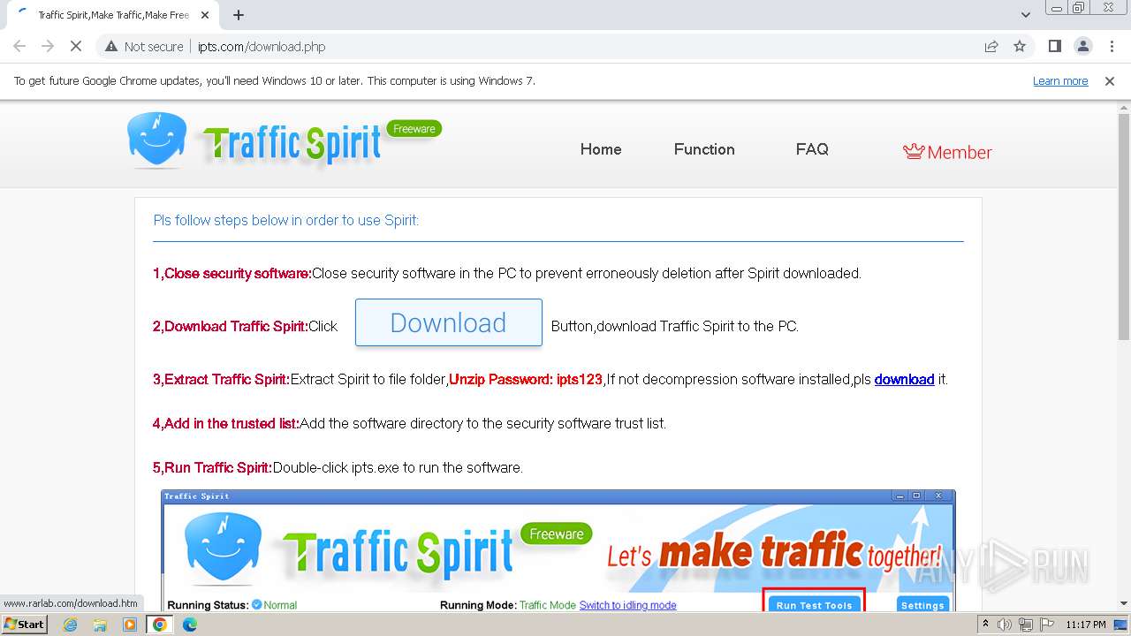Screen dimensions: 1131x636
Task: Click the browser back arrow
Action: pos(19,46)
